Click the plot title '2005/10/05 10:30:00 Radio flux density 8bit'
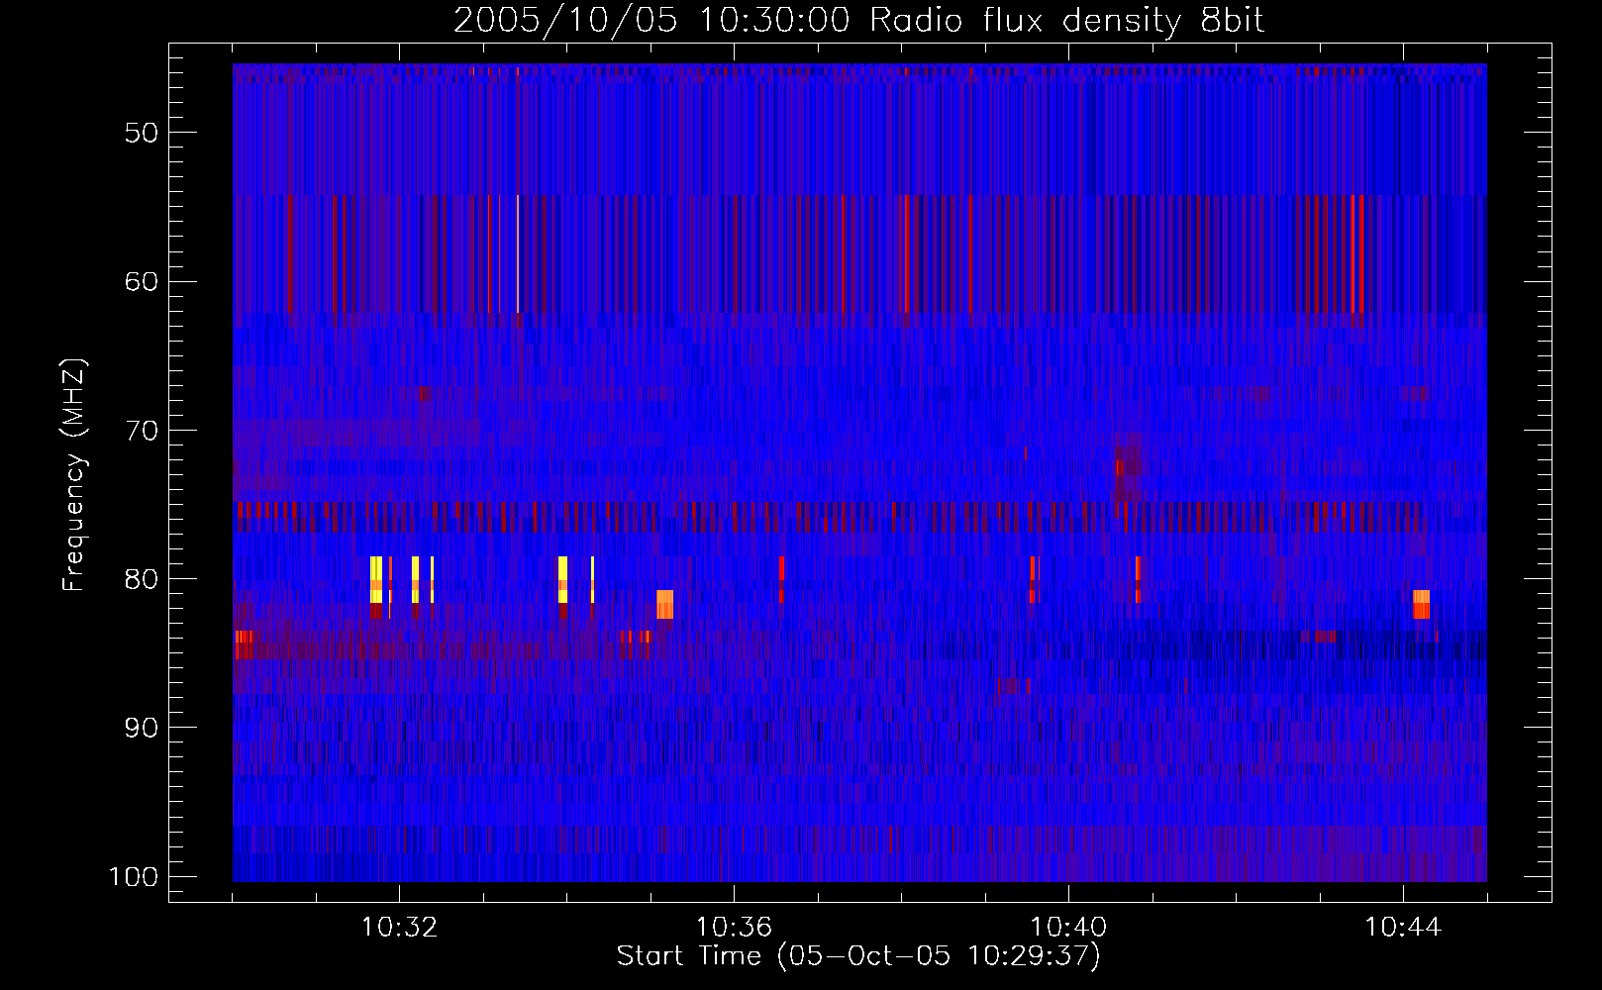Screen dimensions: 1602x990 [858, 20]
